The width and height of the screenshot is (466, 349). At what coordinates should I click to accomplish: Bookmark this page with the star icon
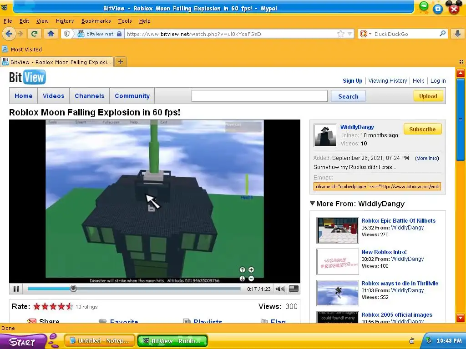[340, 34]
